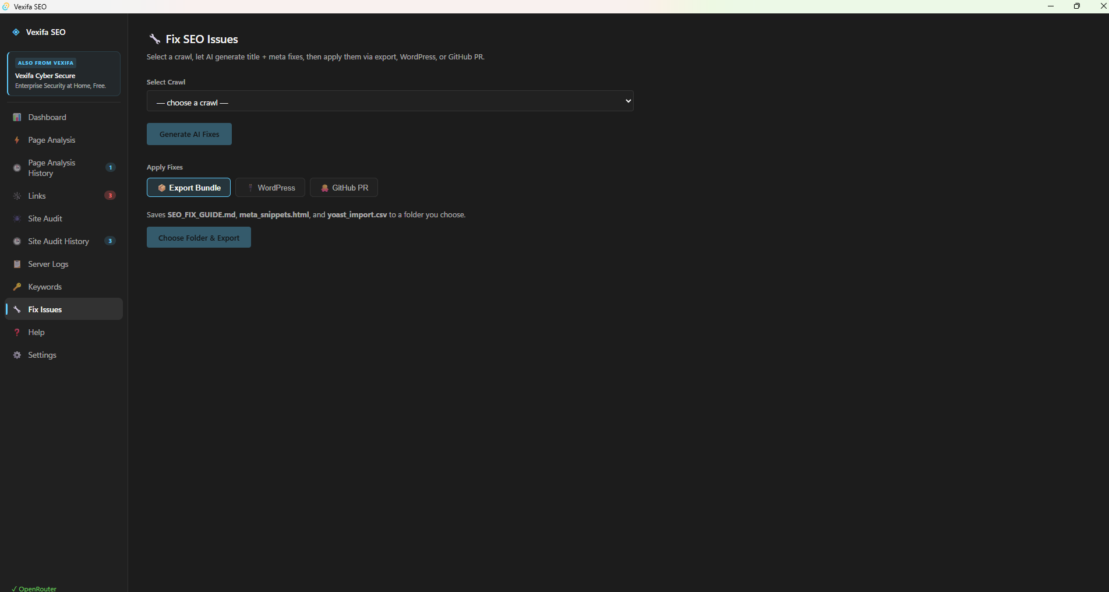Click the SEO_FIX_GUIDE.md file name text
1109x592 pixels.
(202, 215)
